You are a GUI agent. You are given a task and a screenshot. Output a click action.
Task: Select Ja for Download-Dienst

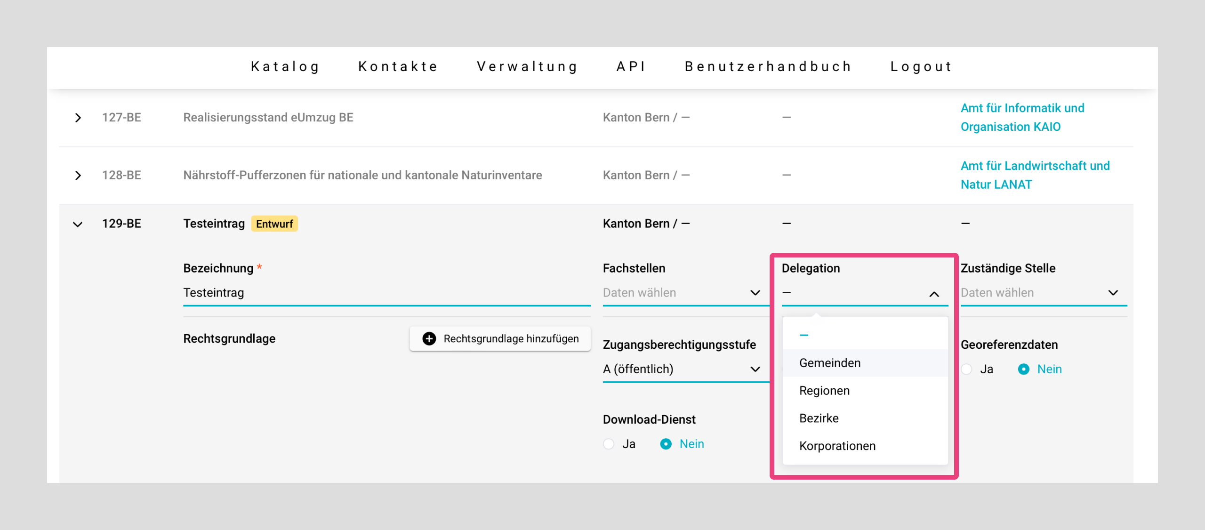tap(609, 444)
